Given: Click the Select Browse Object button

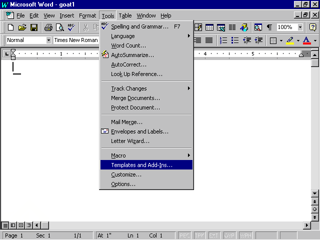Looking at the screenshot, I should [x=314, y=209].
